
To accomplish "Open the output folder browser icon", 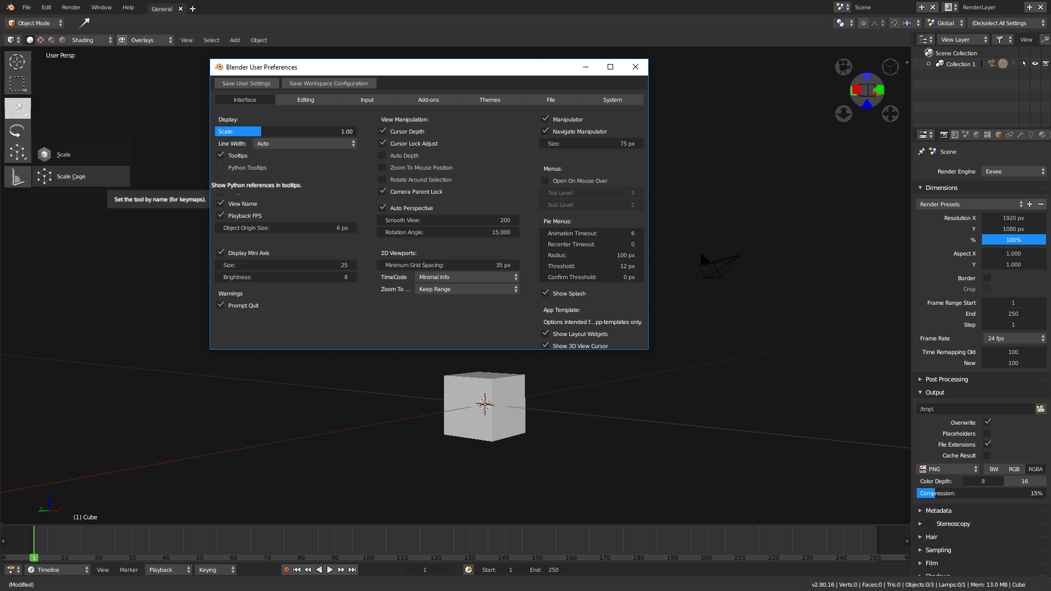I will pyautogui.click(x=1040, y=409).
